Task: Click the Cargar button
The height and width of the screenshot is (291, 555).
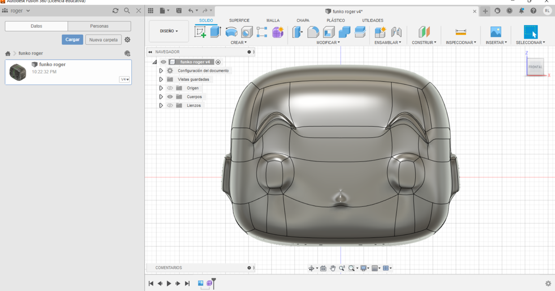Action: pyautogui.click(x=72, y=40)
